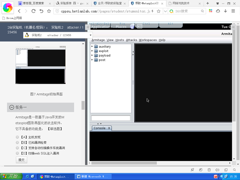Screen dimensions: 240x180
Task: Expand the payload module folder
Action: click(x=92, y=55)
